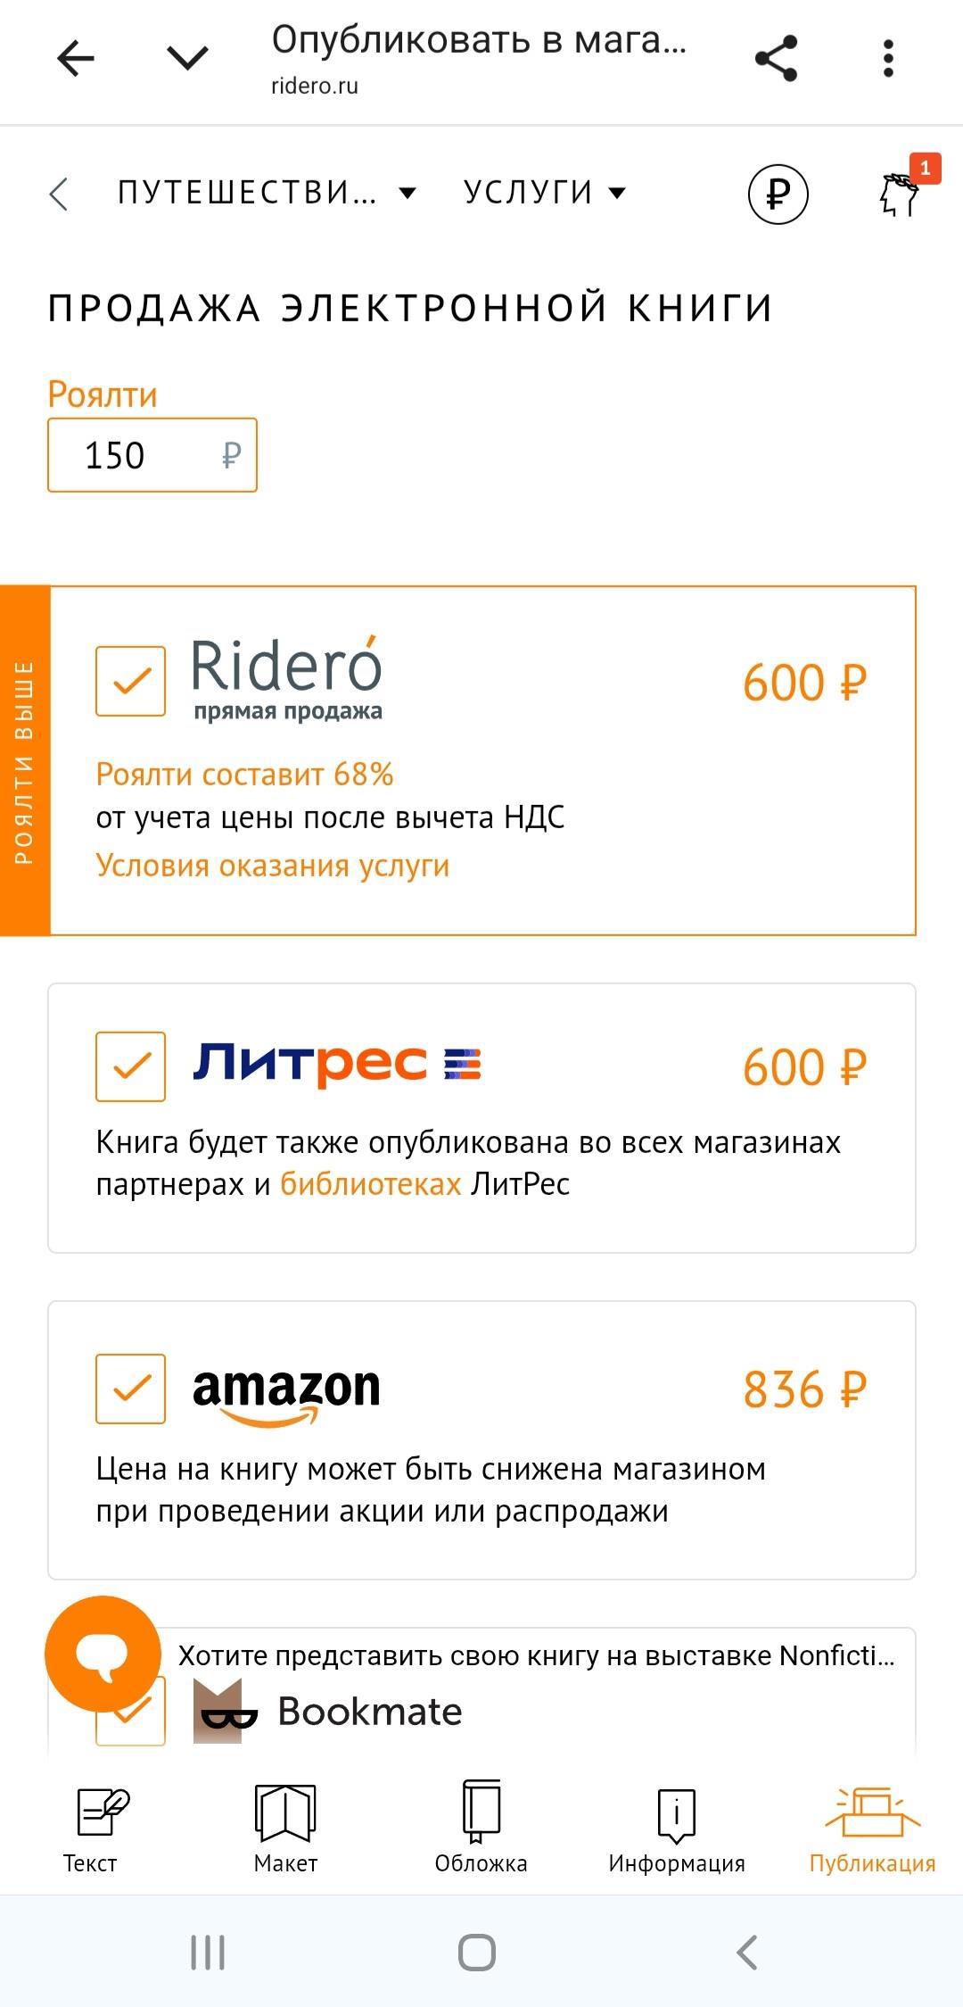The height and width of the screenshot is (2007, 963).
Task: Open the Макет tab
Action: pyautogui.click(x=285, y=1826)
